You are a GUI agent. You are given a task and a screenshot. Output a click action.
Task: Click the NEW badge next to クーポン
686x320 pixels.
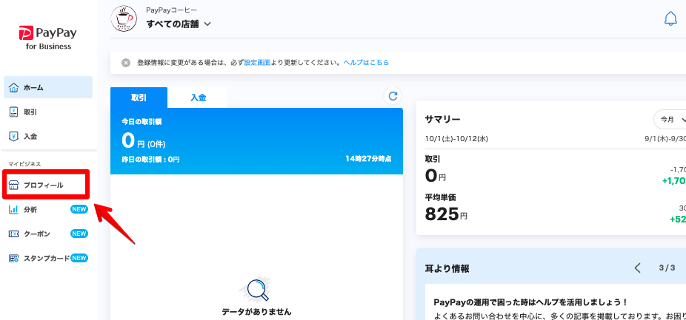(x=79, y=234)
